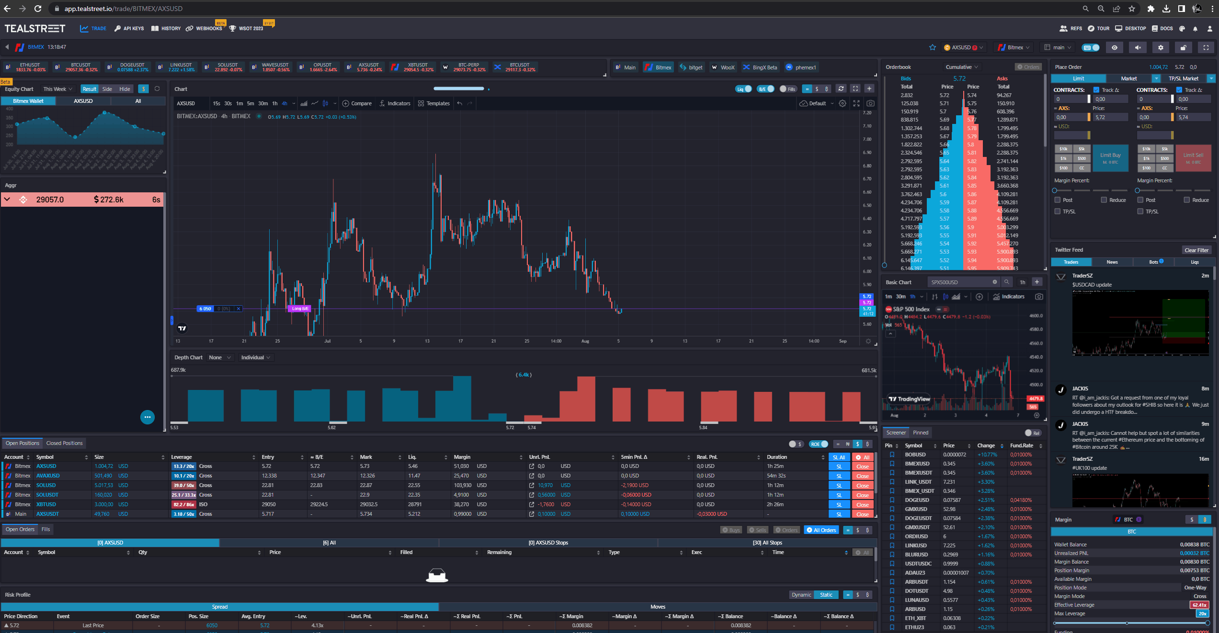Image resolution: width=1219 pixels, height=633 pixels.
Task: Reload the browser page
Action: [38, 9]
